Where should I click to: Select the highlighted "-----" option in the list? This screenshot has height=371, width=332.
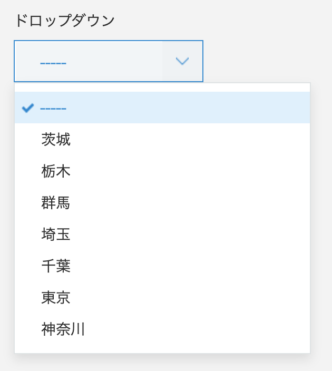pyautogui.click(x=53, y=108)
